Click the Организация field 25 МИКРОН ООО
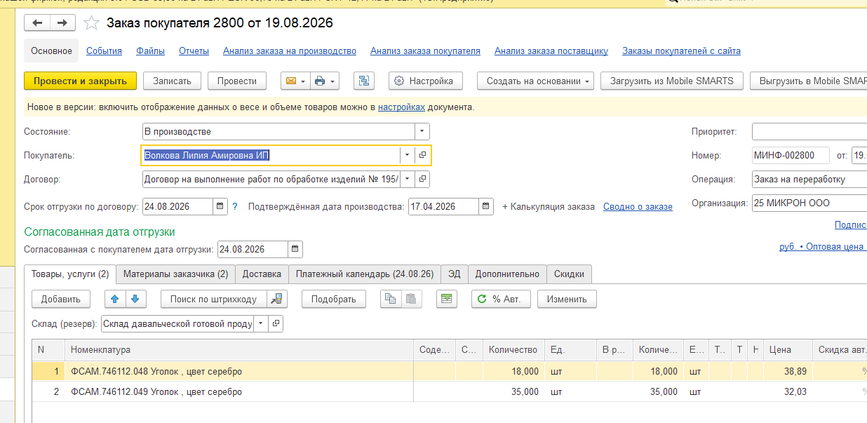This screenshot has height=423, width=867. (809, 203)
